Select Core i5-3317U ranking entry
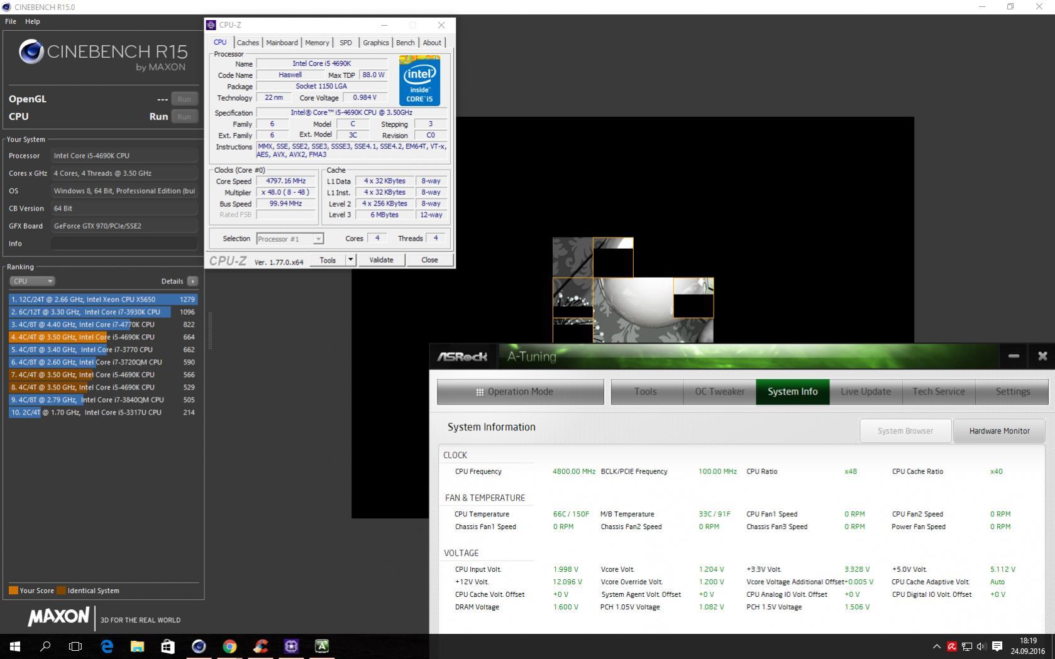This screenshot has width=1055, height=659. click(103, 413)
